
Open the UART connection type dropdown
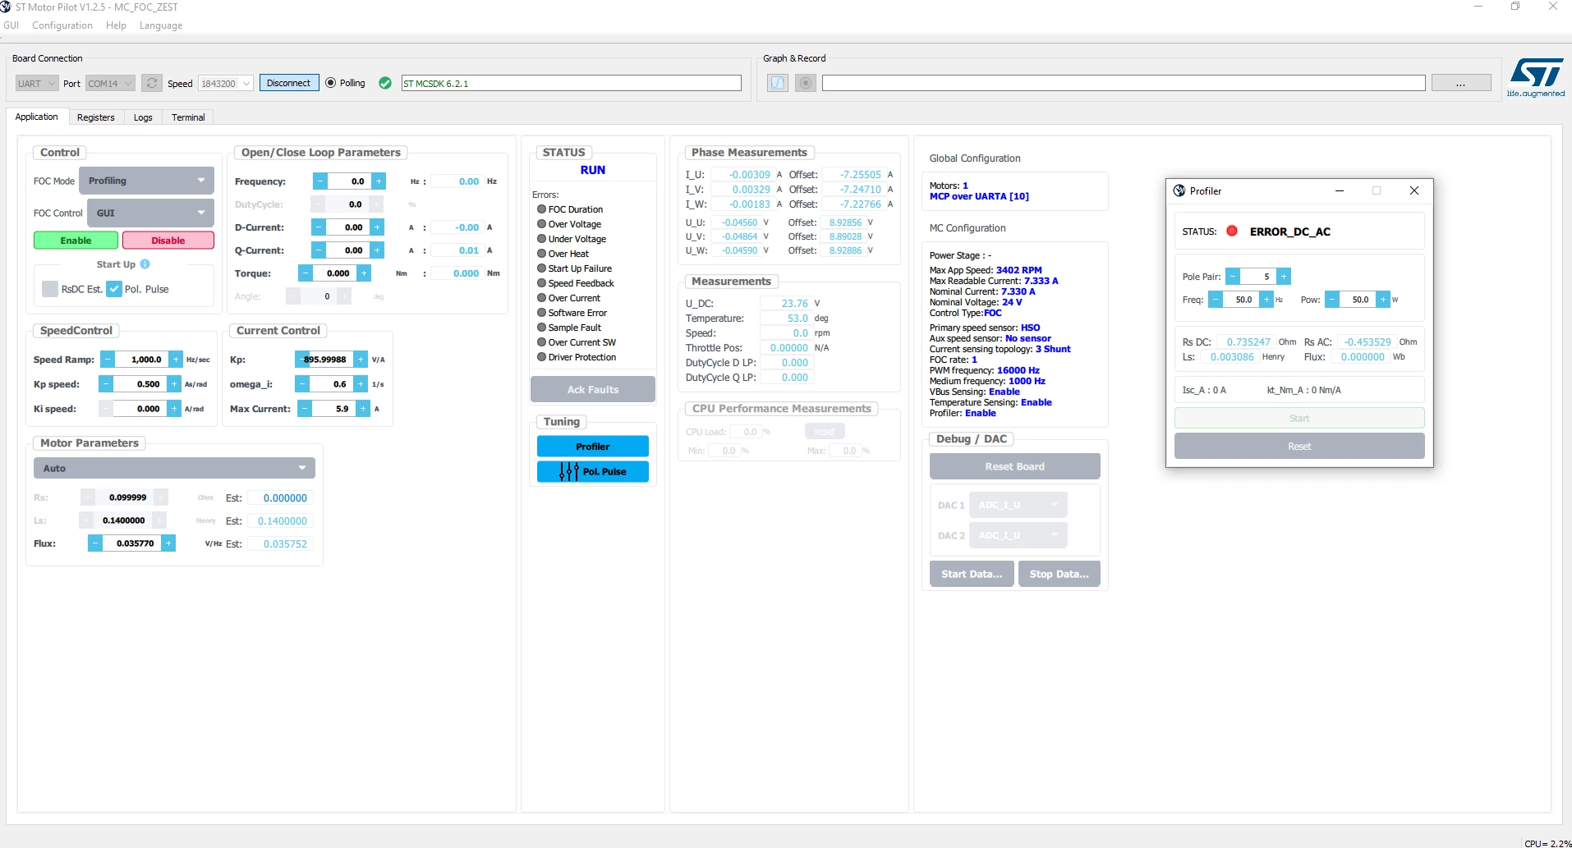click(x=37, y=84)
